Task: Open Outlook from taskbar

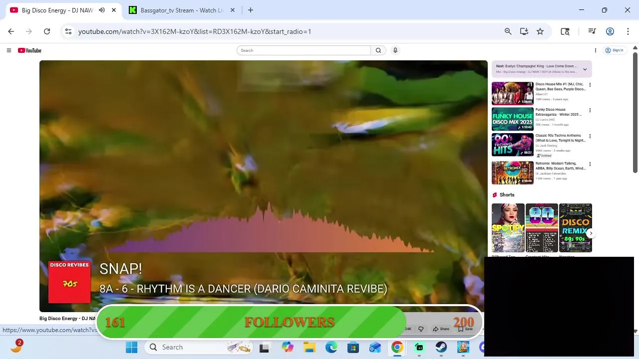Action: [x=375, y=347]
